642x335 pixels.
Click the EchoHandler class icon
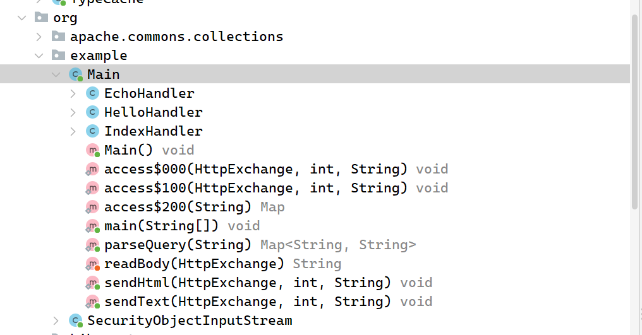pyautogui.click(x=92, y=93)
